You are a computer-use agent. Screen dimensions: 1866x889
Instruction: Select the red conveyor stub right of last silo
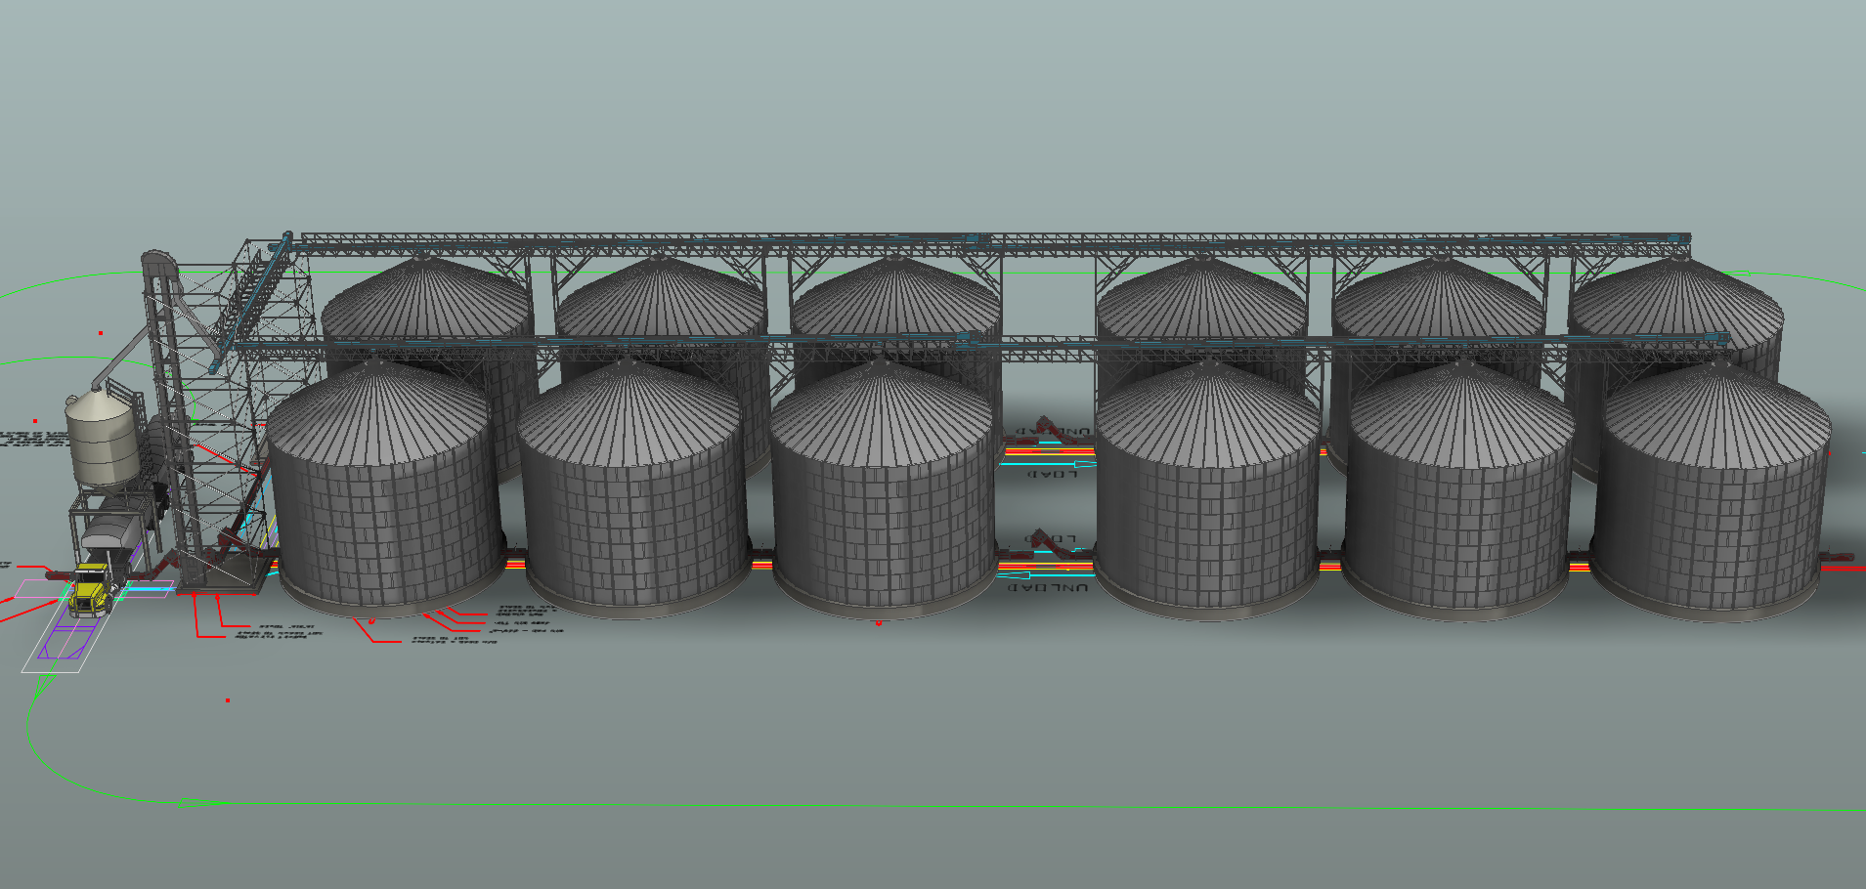pos(1838,558)
